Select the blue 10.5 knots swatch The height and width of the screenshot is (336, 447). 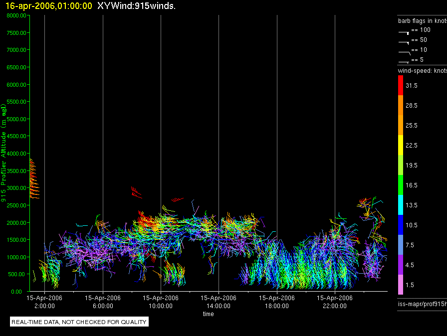pos(401,225)
